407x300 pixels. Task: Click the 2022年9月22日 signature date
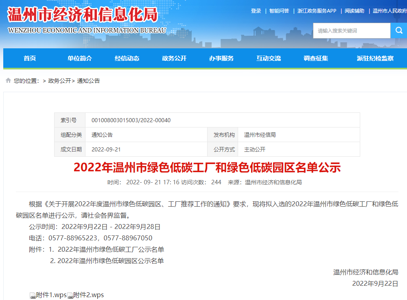(375, 284)
